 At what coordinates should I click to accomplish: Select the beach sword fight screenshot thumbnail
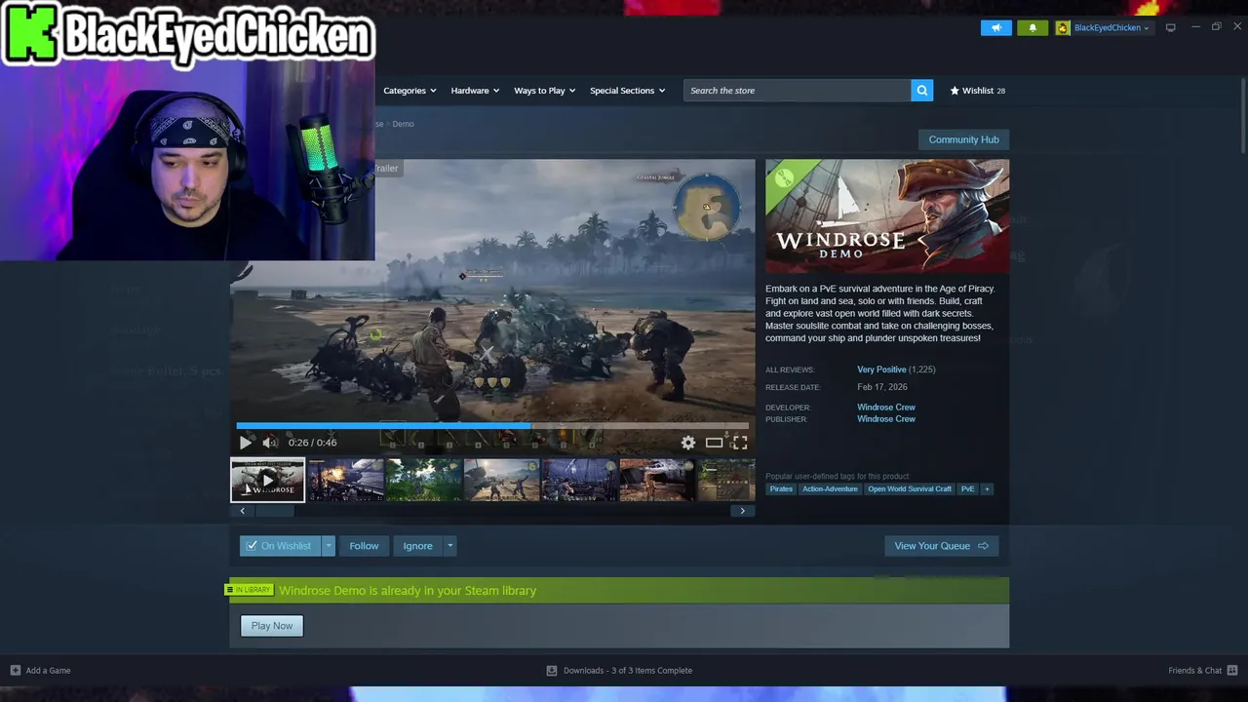(502, 480)
